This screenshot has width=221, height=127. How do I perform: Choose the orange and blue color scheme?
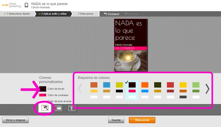pyautogui.click(x=145, y=90)
